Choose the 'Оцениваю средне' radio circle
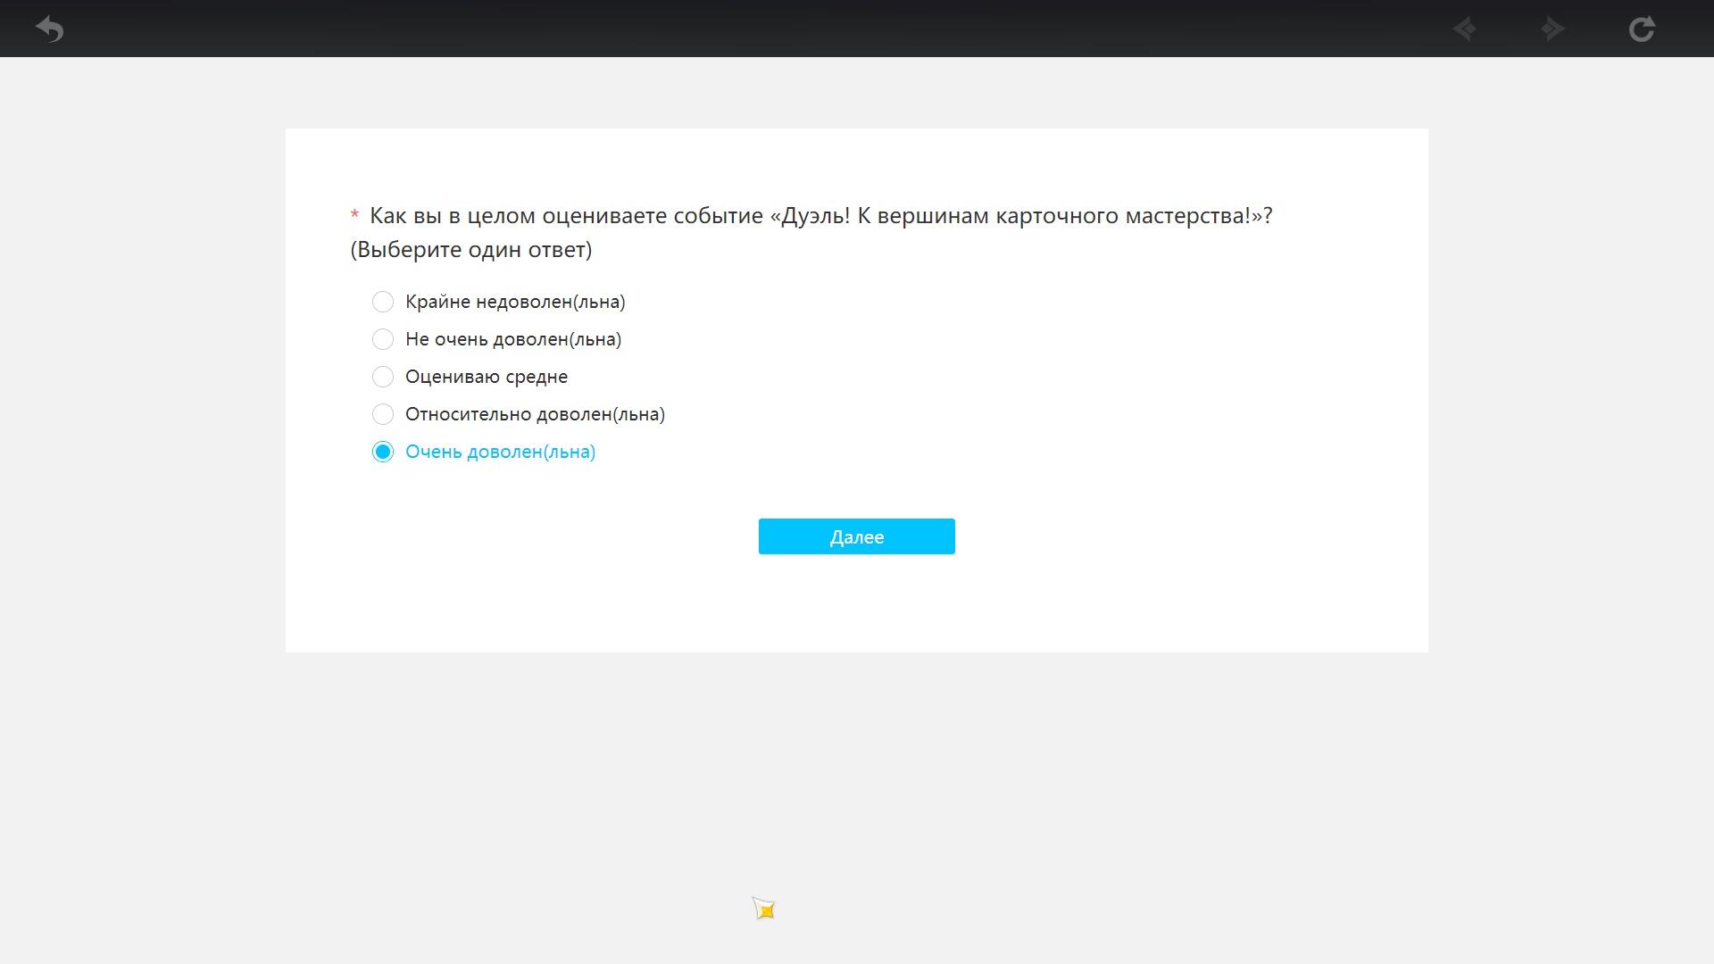This screenshot has width=1714, height=964. (x=383, y=377)
